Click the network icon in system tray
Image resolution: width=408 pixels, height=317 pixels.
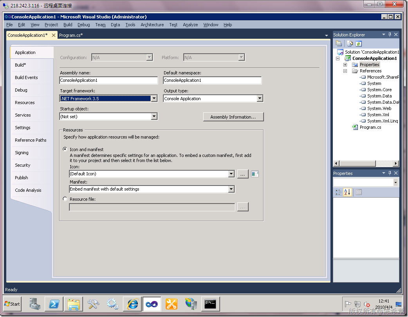click(x=357, y=304)
